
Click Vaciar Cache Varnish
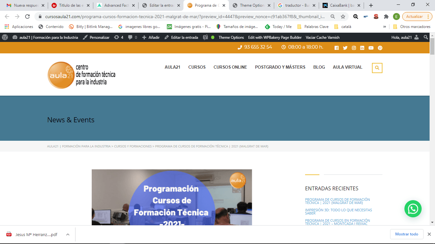[x=323, y=37]
